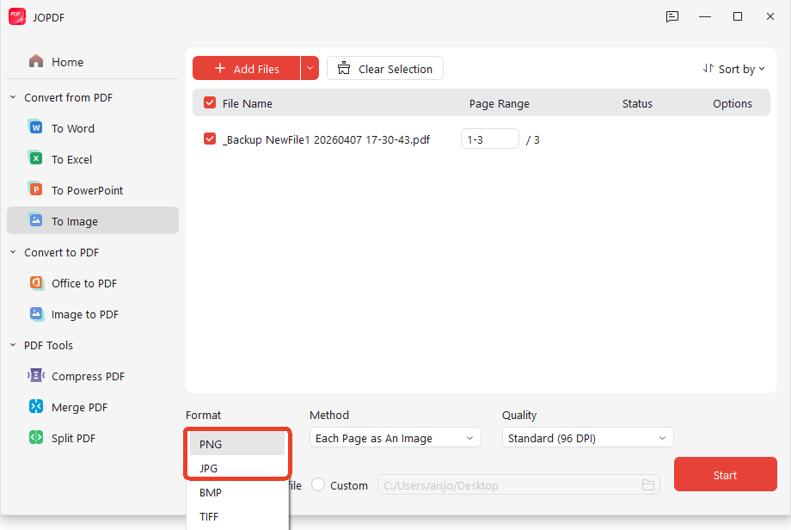Select the To PowerPoint conversion icon
This screenshot has width=791, height=530.
pyautogui.click(x=35, y=190)
